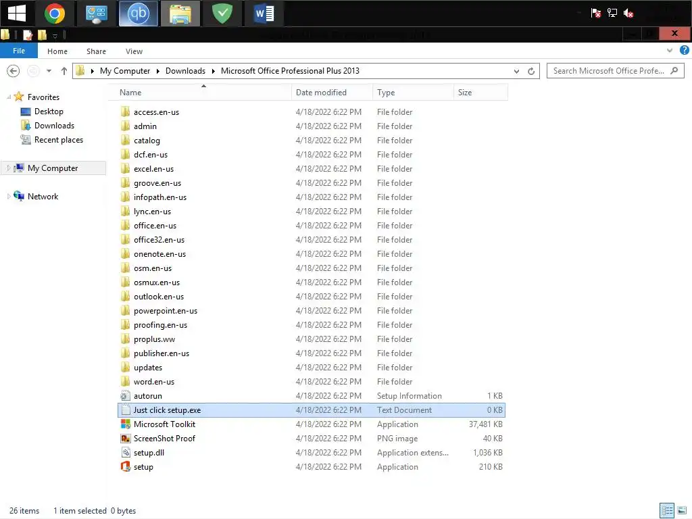Image resolution: width=692 pixels, height=519 pixels.
Task: Go back with the Back arrow
Action: click(14, 70)
